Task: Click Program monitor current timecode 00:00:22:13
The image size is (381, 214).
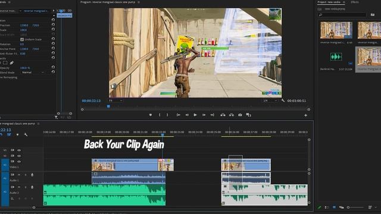Action: (x=91, y=100)
